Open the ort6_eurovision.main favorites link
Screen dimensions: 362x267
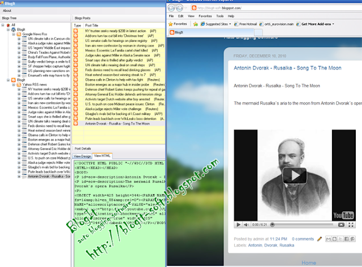pos(277,24)
